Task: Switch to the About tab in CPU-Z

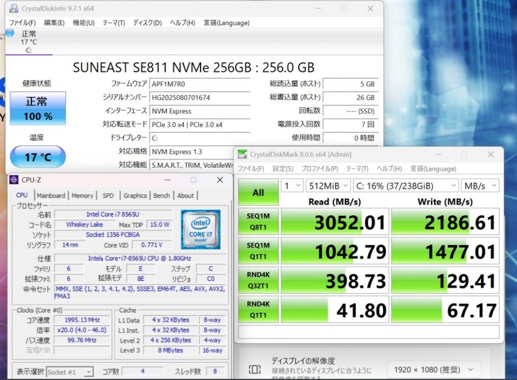Action: click(x=186, y=196)
